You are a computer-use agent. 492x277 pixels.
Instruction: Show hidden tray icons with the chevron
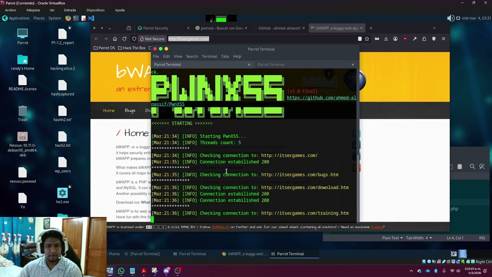coord(411,271)
